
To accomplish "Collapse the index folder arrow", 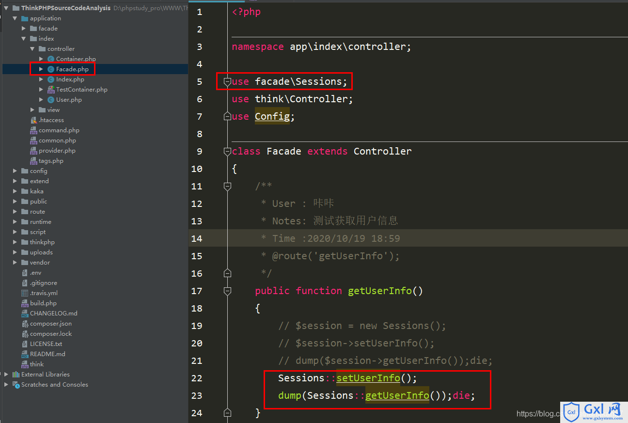I will (24, 39).
